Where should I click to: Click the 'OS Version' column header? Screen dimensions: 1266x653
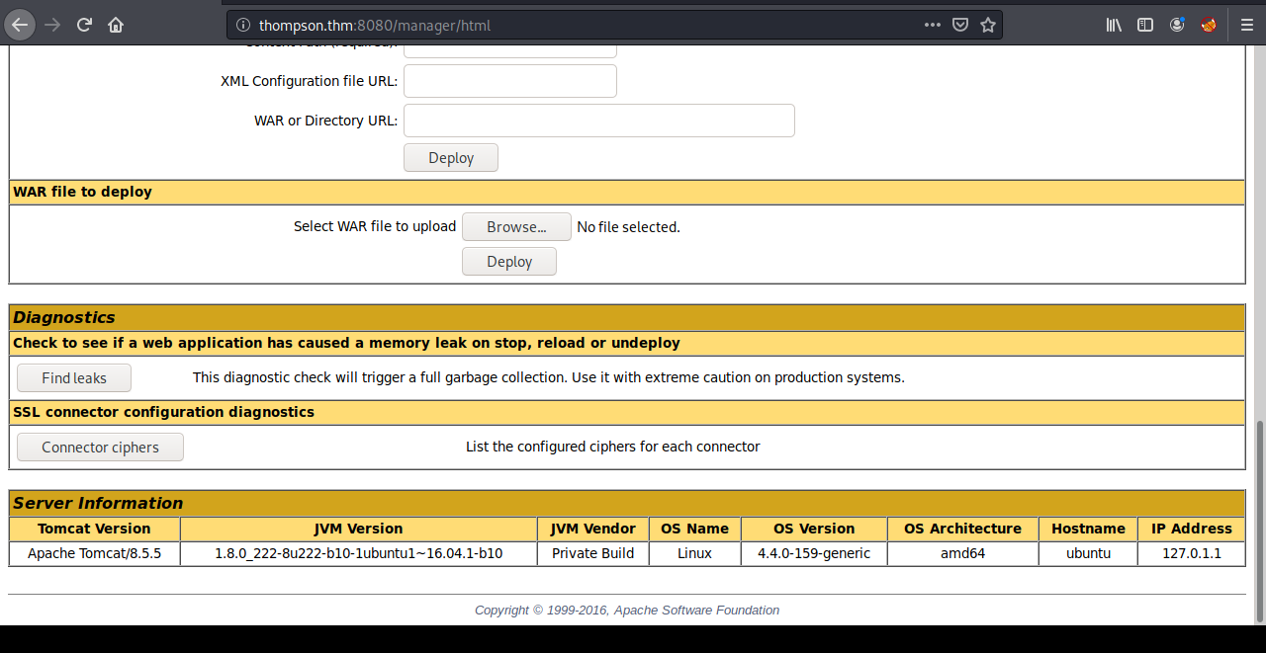point(814,529)
